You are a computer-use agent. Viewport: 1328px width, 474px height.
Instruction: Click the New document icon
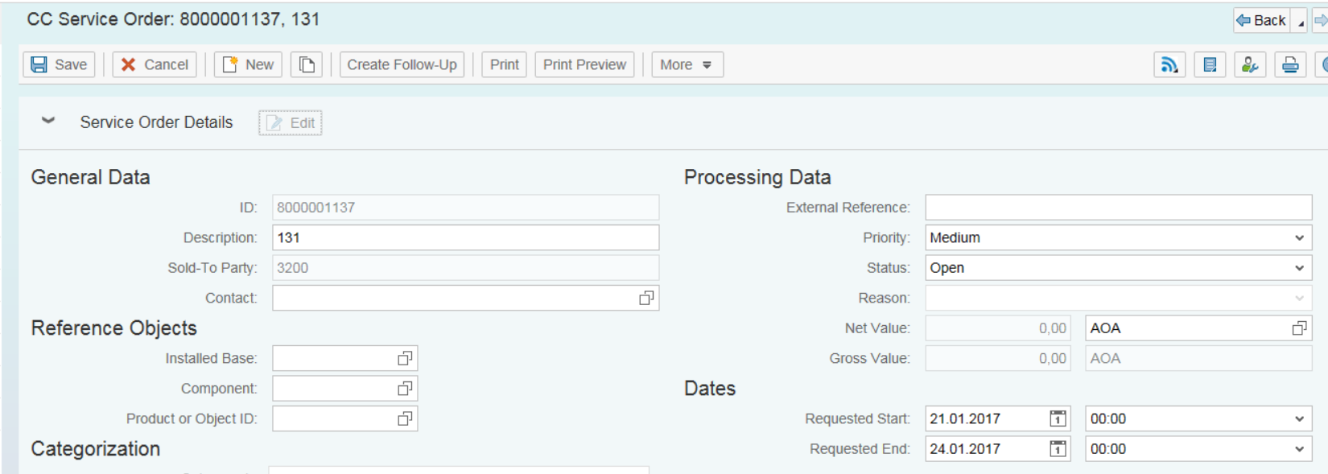click(x=230, y=64)
